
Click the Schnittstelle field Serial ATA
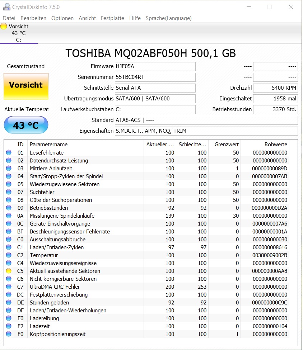click(x=155, y=88)
